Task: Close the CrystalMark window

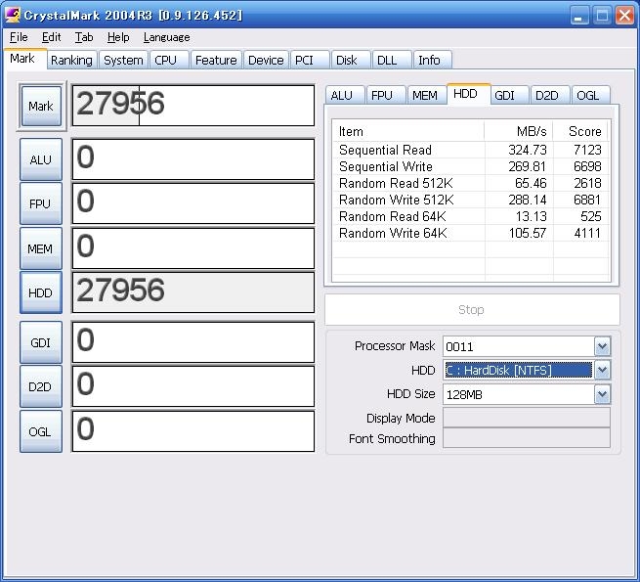Action: click(625, 16)
